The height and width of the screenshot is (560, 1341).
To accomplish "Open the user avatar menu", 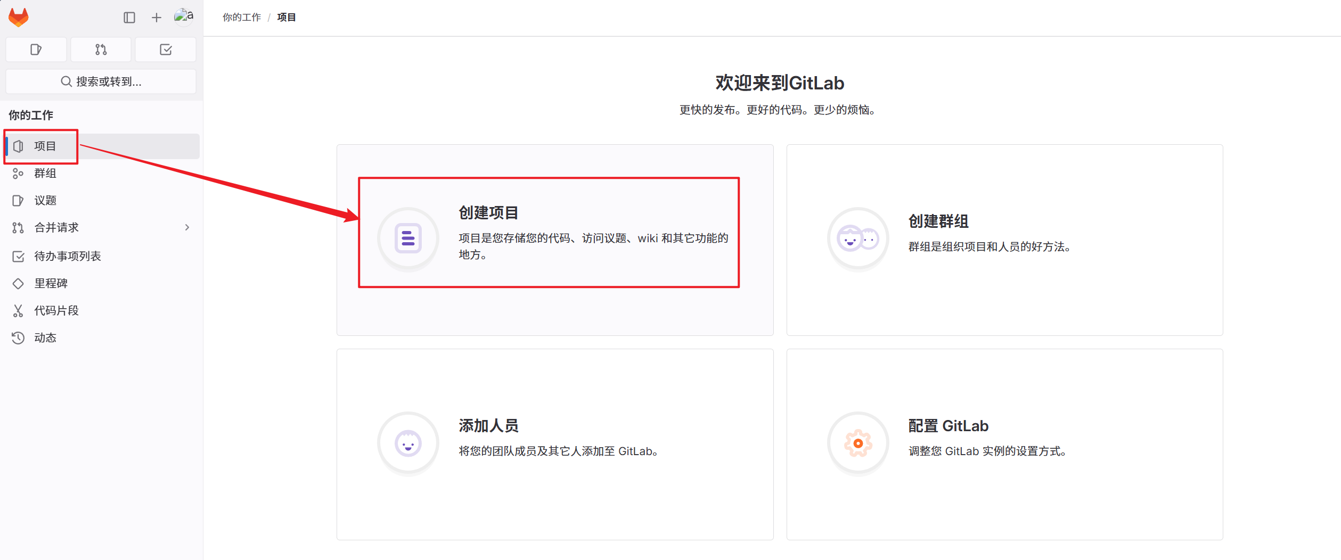I will click(184, 17).
